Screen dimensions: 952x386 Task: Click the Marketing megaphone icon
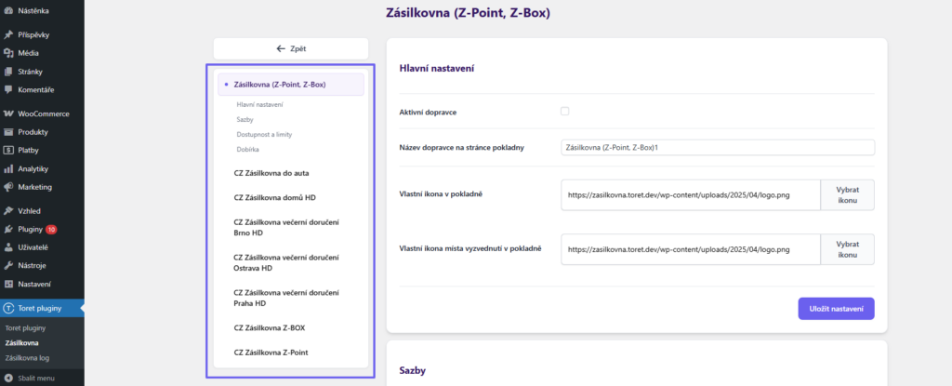[x=8, y=187]
